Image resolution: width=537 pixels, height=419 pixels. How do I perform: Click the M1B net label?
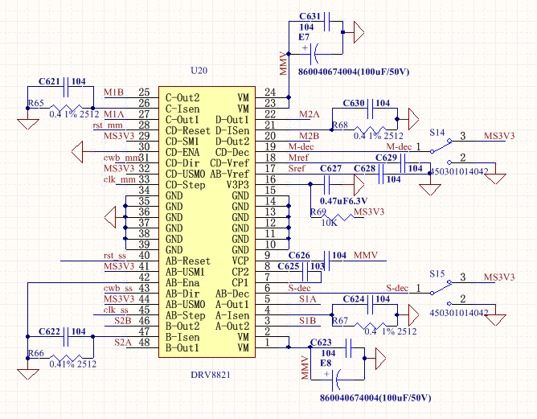pyautogui.click(x=113, y=92)
